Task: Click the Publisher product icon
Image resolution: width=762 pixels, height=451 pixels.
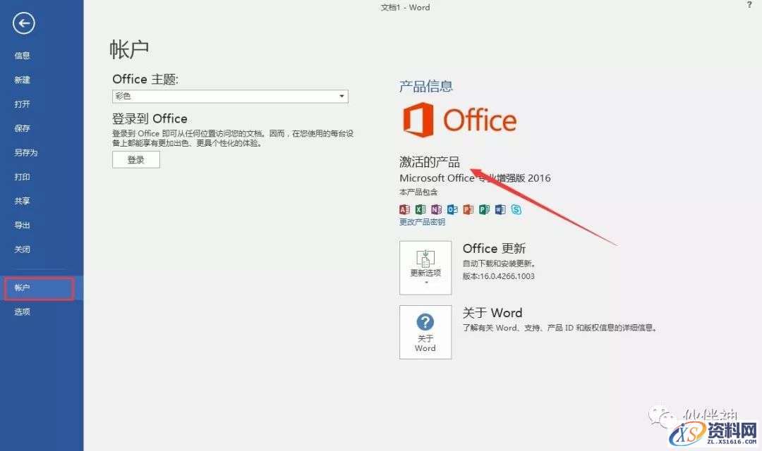Action: click(484, 209)
